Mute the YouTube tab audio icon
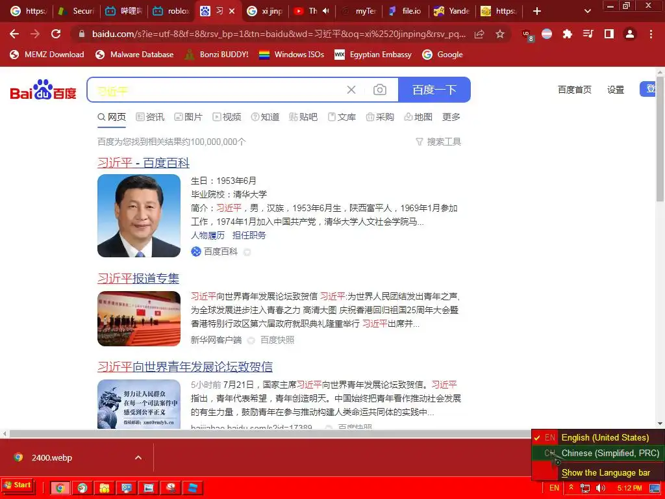 [325, 11]
